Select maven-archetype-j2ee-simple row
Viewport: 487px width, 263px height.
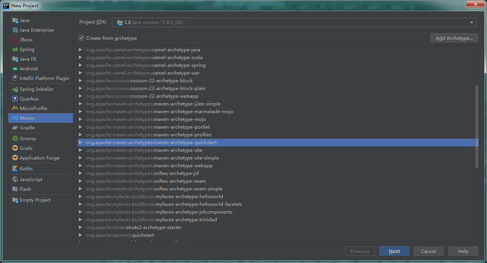tap(278, 104)
